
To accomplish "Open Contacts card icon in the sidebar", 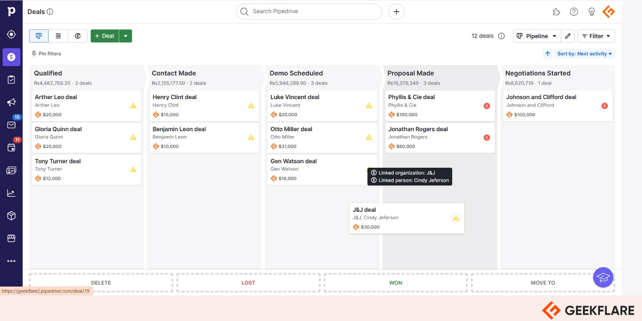I will [11, 171].
